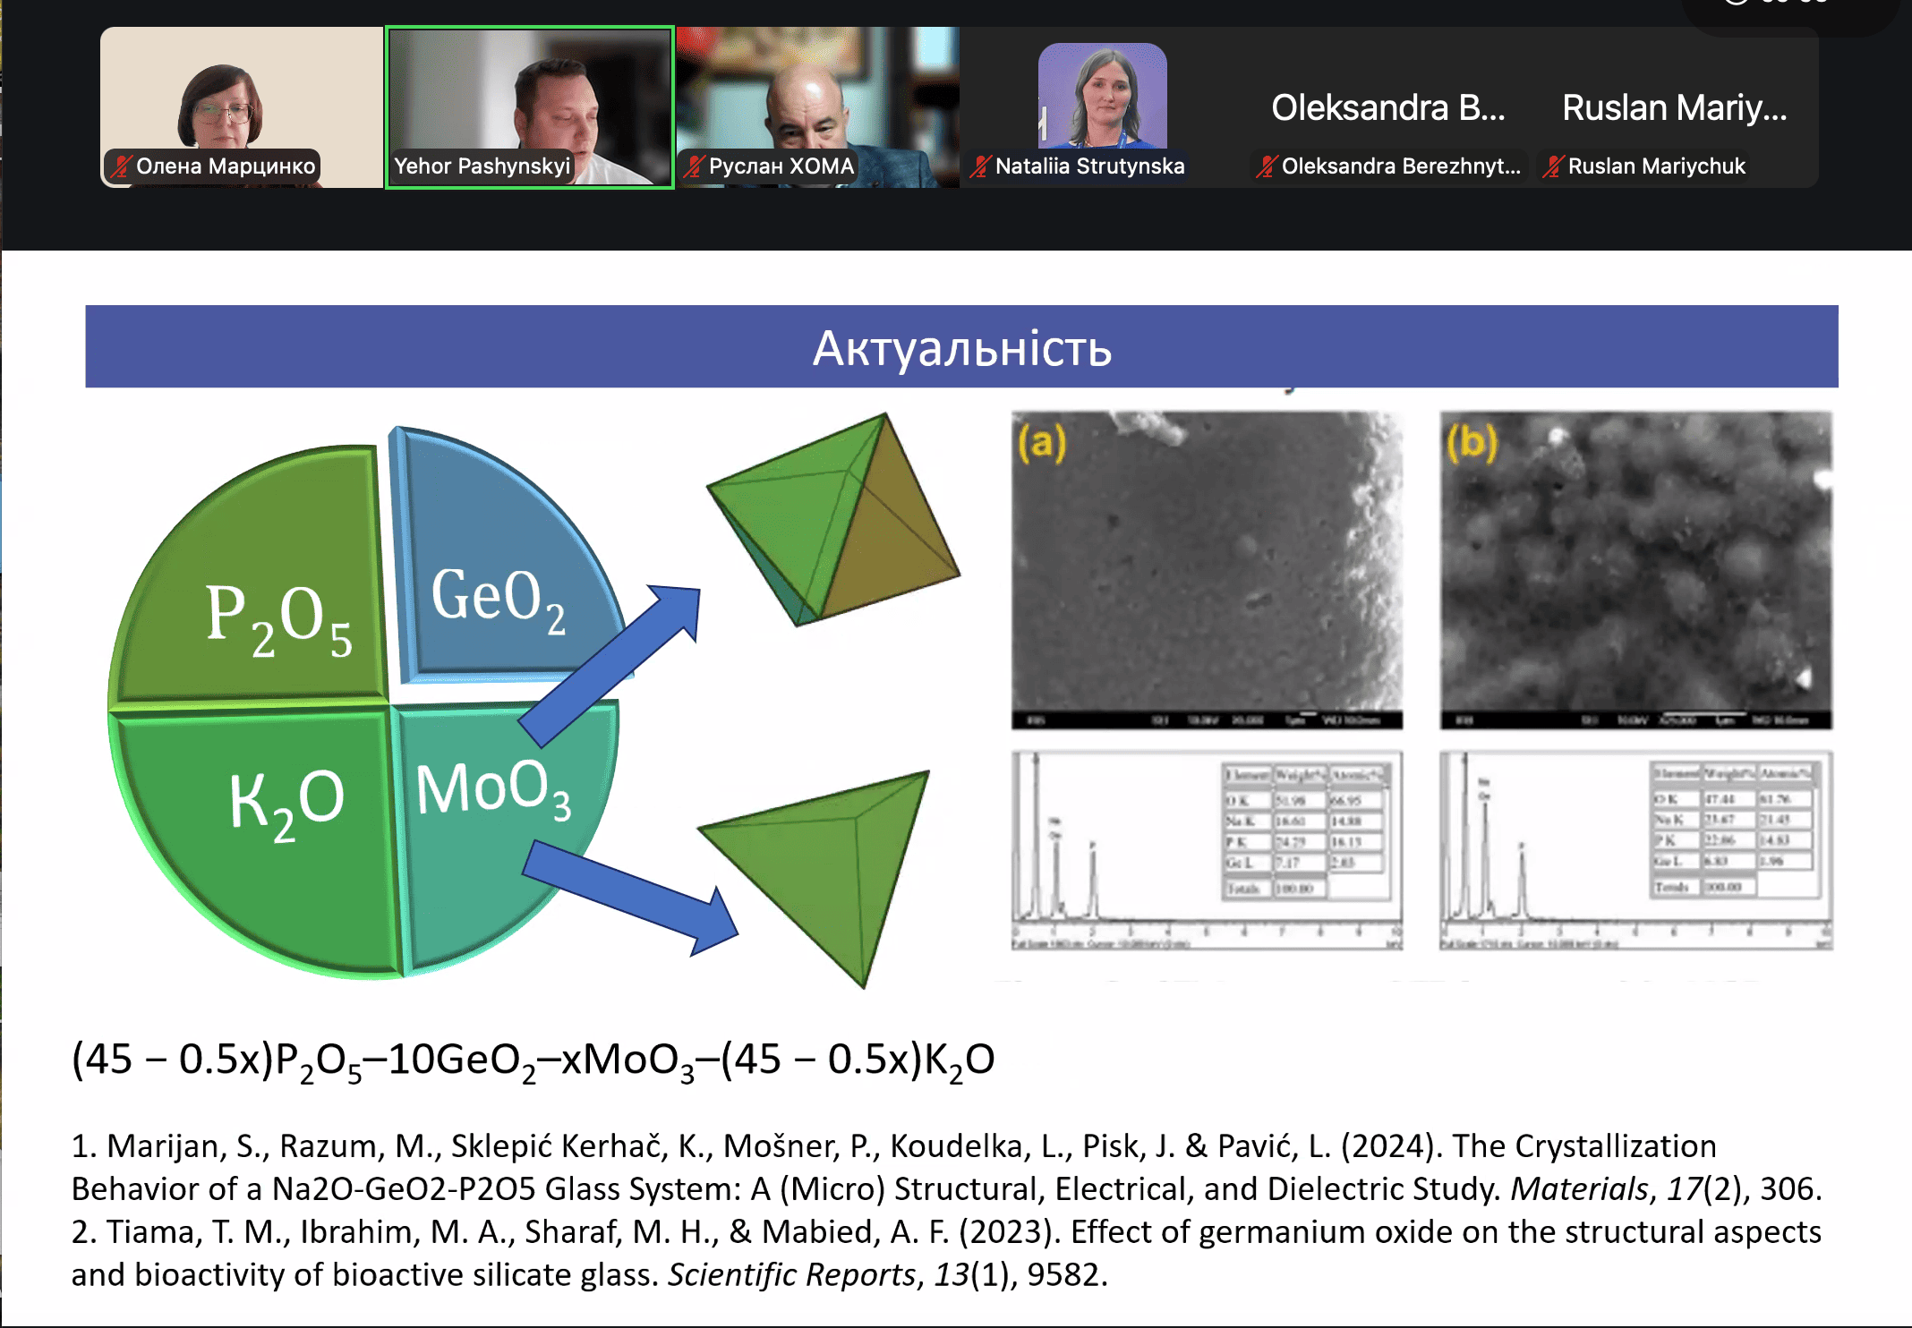Click the green tetrahedron shape
1912x1328 pixels.
point(815,879)
